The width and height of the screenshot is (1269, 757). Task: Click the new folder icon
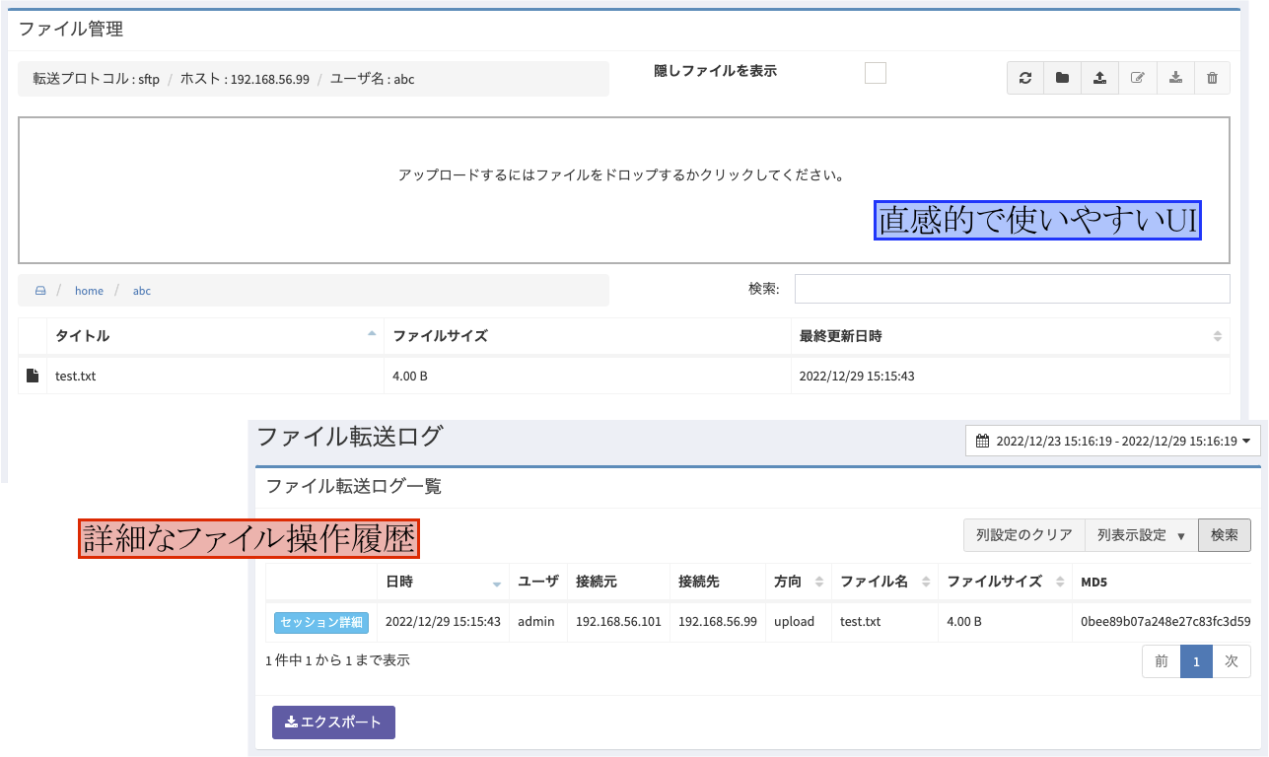click(x=1062, y=78)
